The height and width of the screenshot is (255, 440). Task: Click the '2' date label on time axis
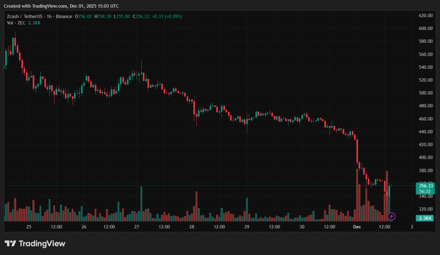coord(412,226)
